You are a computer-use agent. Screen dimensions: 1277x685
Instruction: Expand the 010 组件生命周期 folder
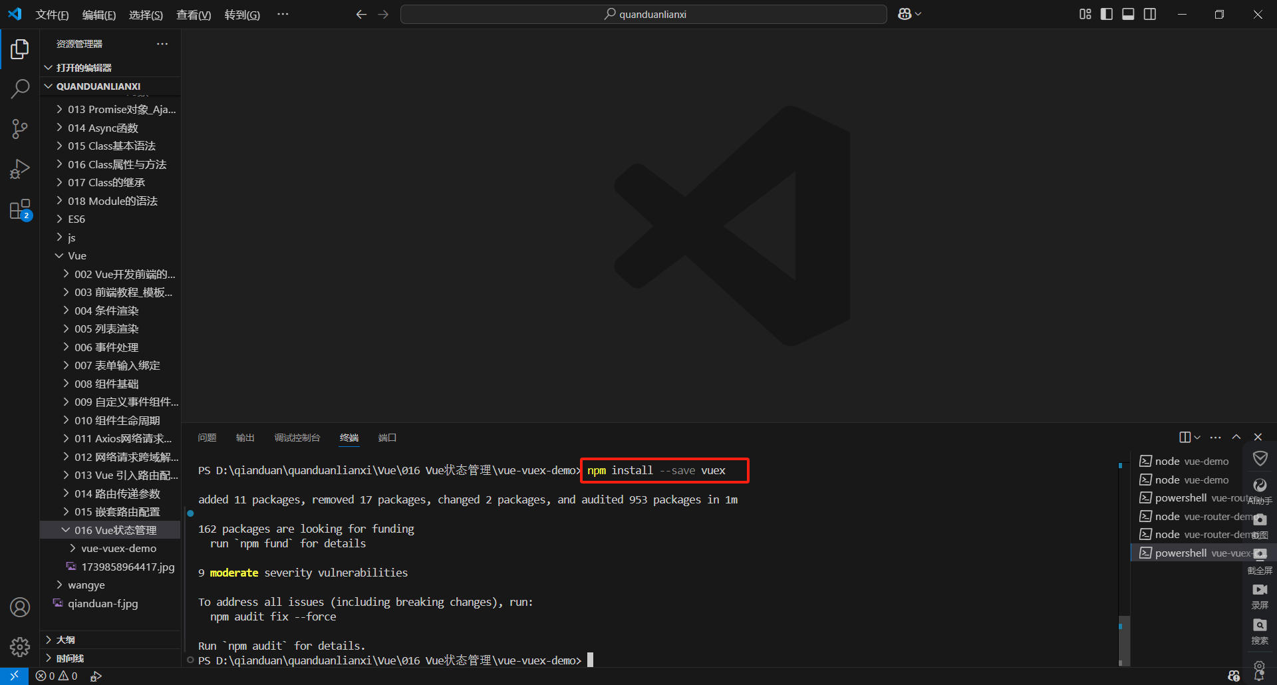[x=110, y=420]
